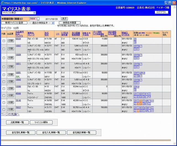Viewport: 177px width, 146px height.
Task: Open lot number 45068 link
Action: pyautogui.click(x=18, y=94)
